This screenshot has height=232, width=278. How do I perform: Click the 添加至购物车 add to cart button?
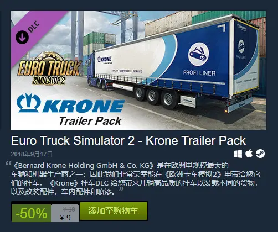pyautogui.click(x=114, y=211)
